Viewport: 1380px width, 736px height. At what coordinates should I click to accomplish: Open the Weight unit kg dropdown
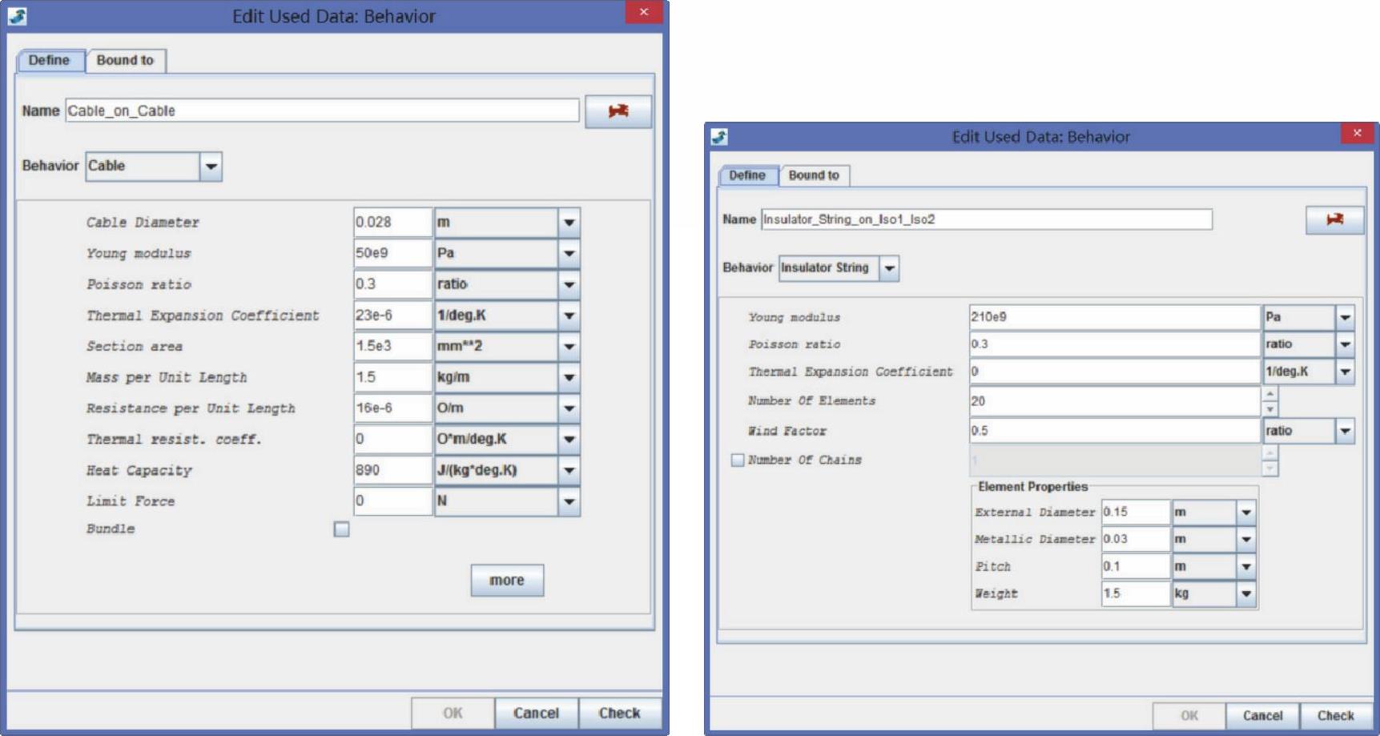coord(1245,594)
